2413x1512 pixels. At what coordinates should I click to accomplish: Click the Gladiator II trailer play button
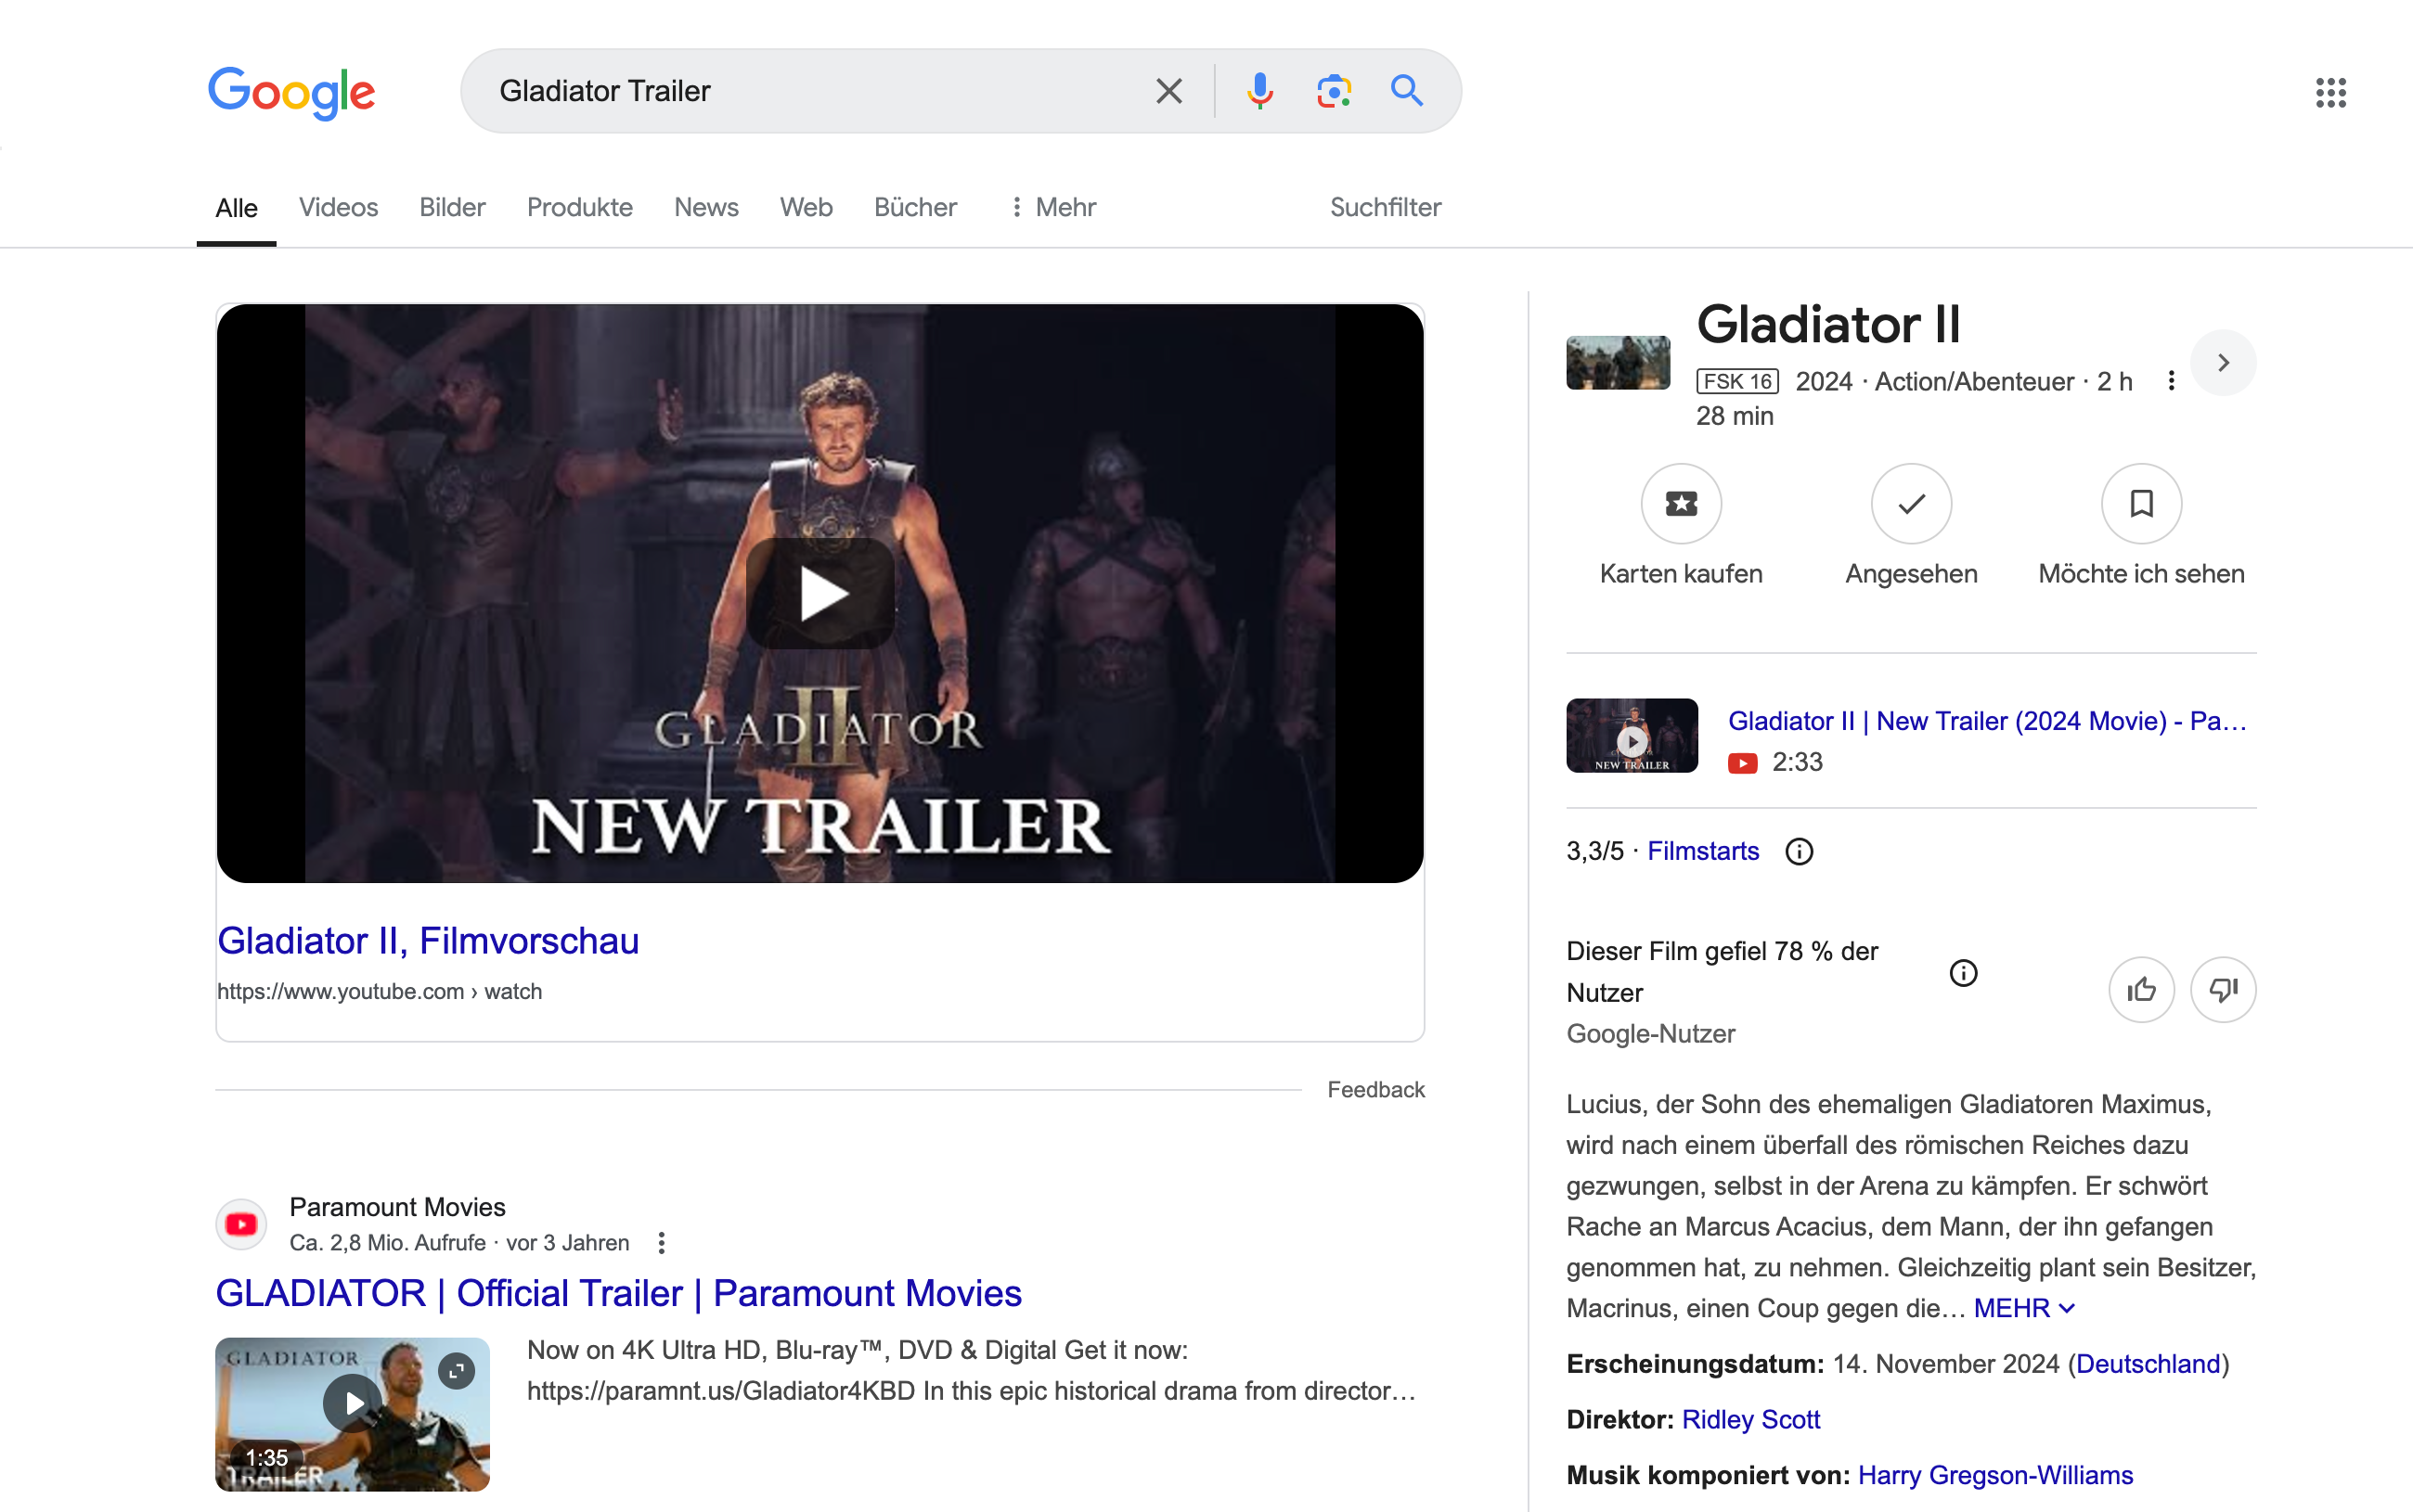coord(822,594)
